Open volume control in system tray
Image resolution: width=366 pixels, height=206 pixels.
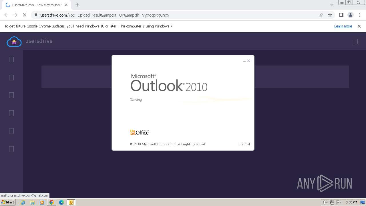point(325,202)
